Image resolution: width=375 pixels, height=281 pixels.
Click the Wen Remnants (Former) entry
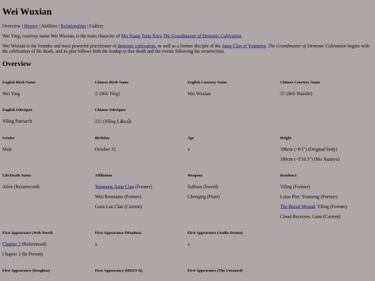point(118,196)
